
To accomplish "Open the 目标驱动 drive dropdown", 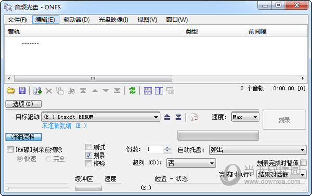I will point(101,117).
